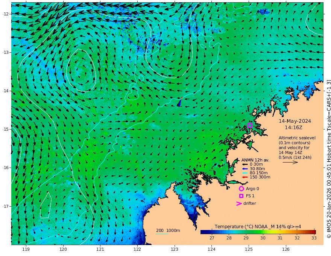
Task: Click the ANMN mooring current marker near 123E
Action: (x=180, y=102)
